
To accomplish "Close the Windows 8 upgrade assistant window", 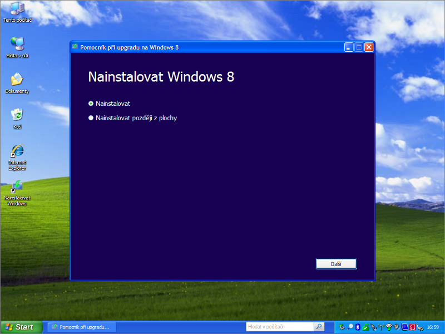I will click(x=368, y=47).
